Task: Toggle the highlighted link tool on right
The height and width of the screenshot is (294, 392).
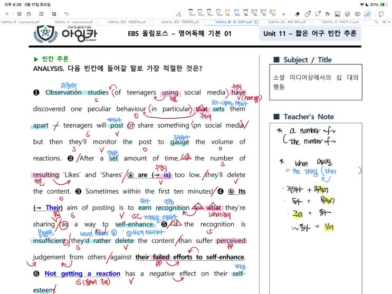Action: point(367,14)
